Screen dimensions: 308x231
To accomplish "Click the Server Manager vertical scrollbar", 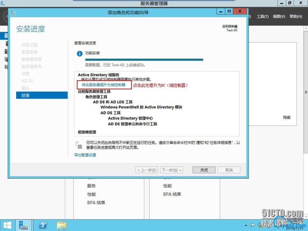I will (306, 92).
